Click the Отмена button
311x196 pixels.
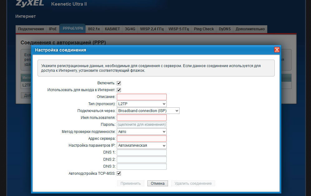(x=157, y=184)
